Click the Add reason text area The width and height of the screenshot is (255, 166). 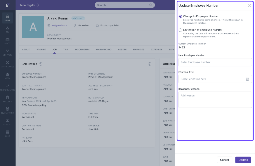[x=215, y=100]
